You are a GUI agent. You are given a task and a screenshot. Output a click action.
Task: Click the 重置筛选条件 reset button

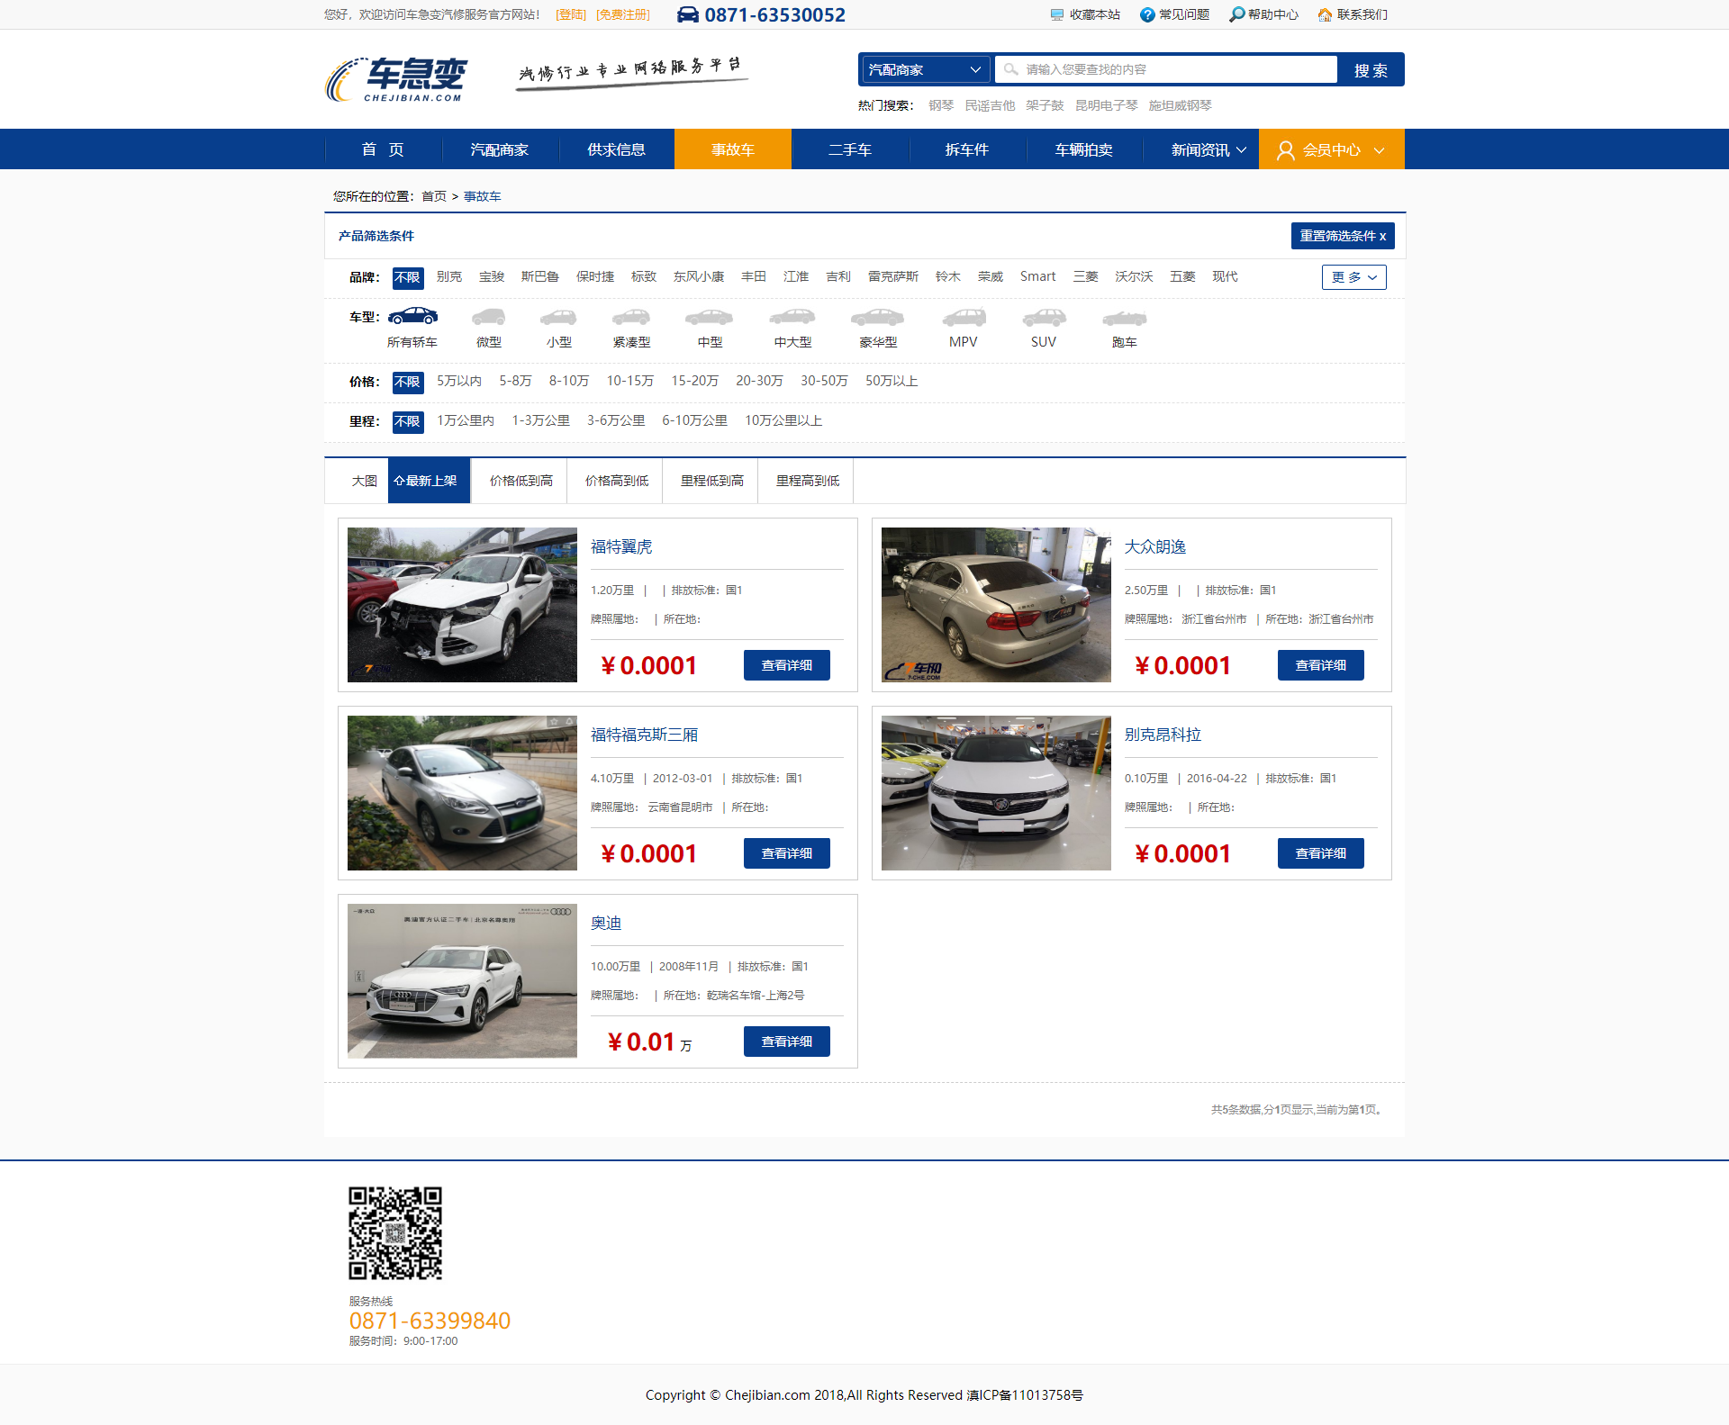tap(1342, 236)
